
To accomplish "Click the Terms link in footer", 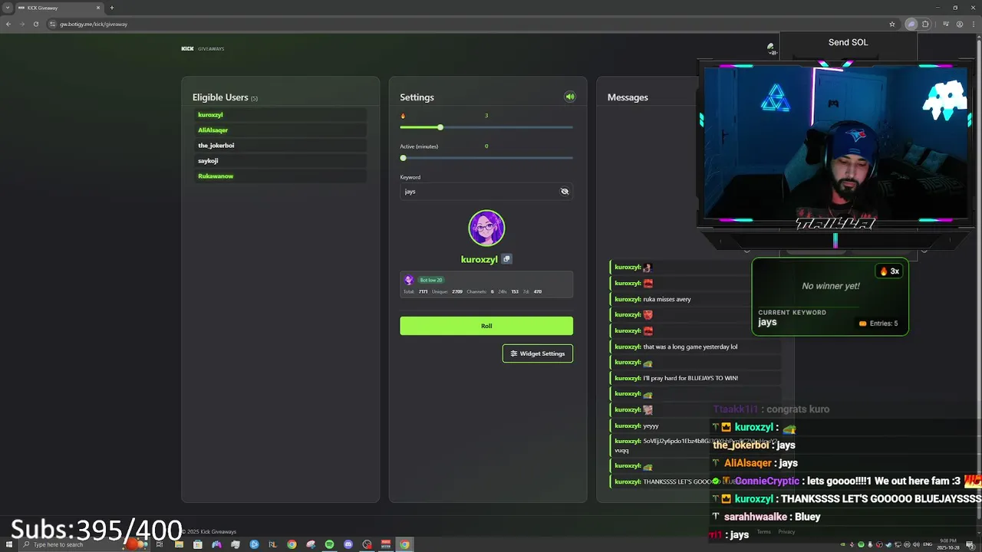I will click(764, 531).
